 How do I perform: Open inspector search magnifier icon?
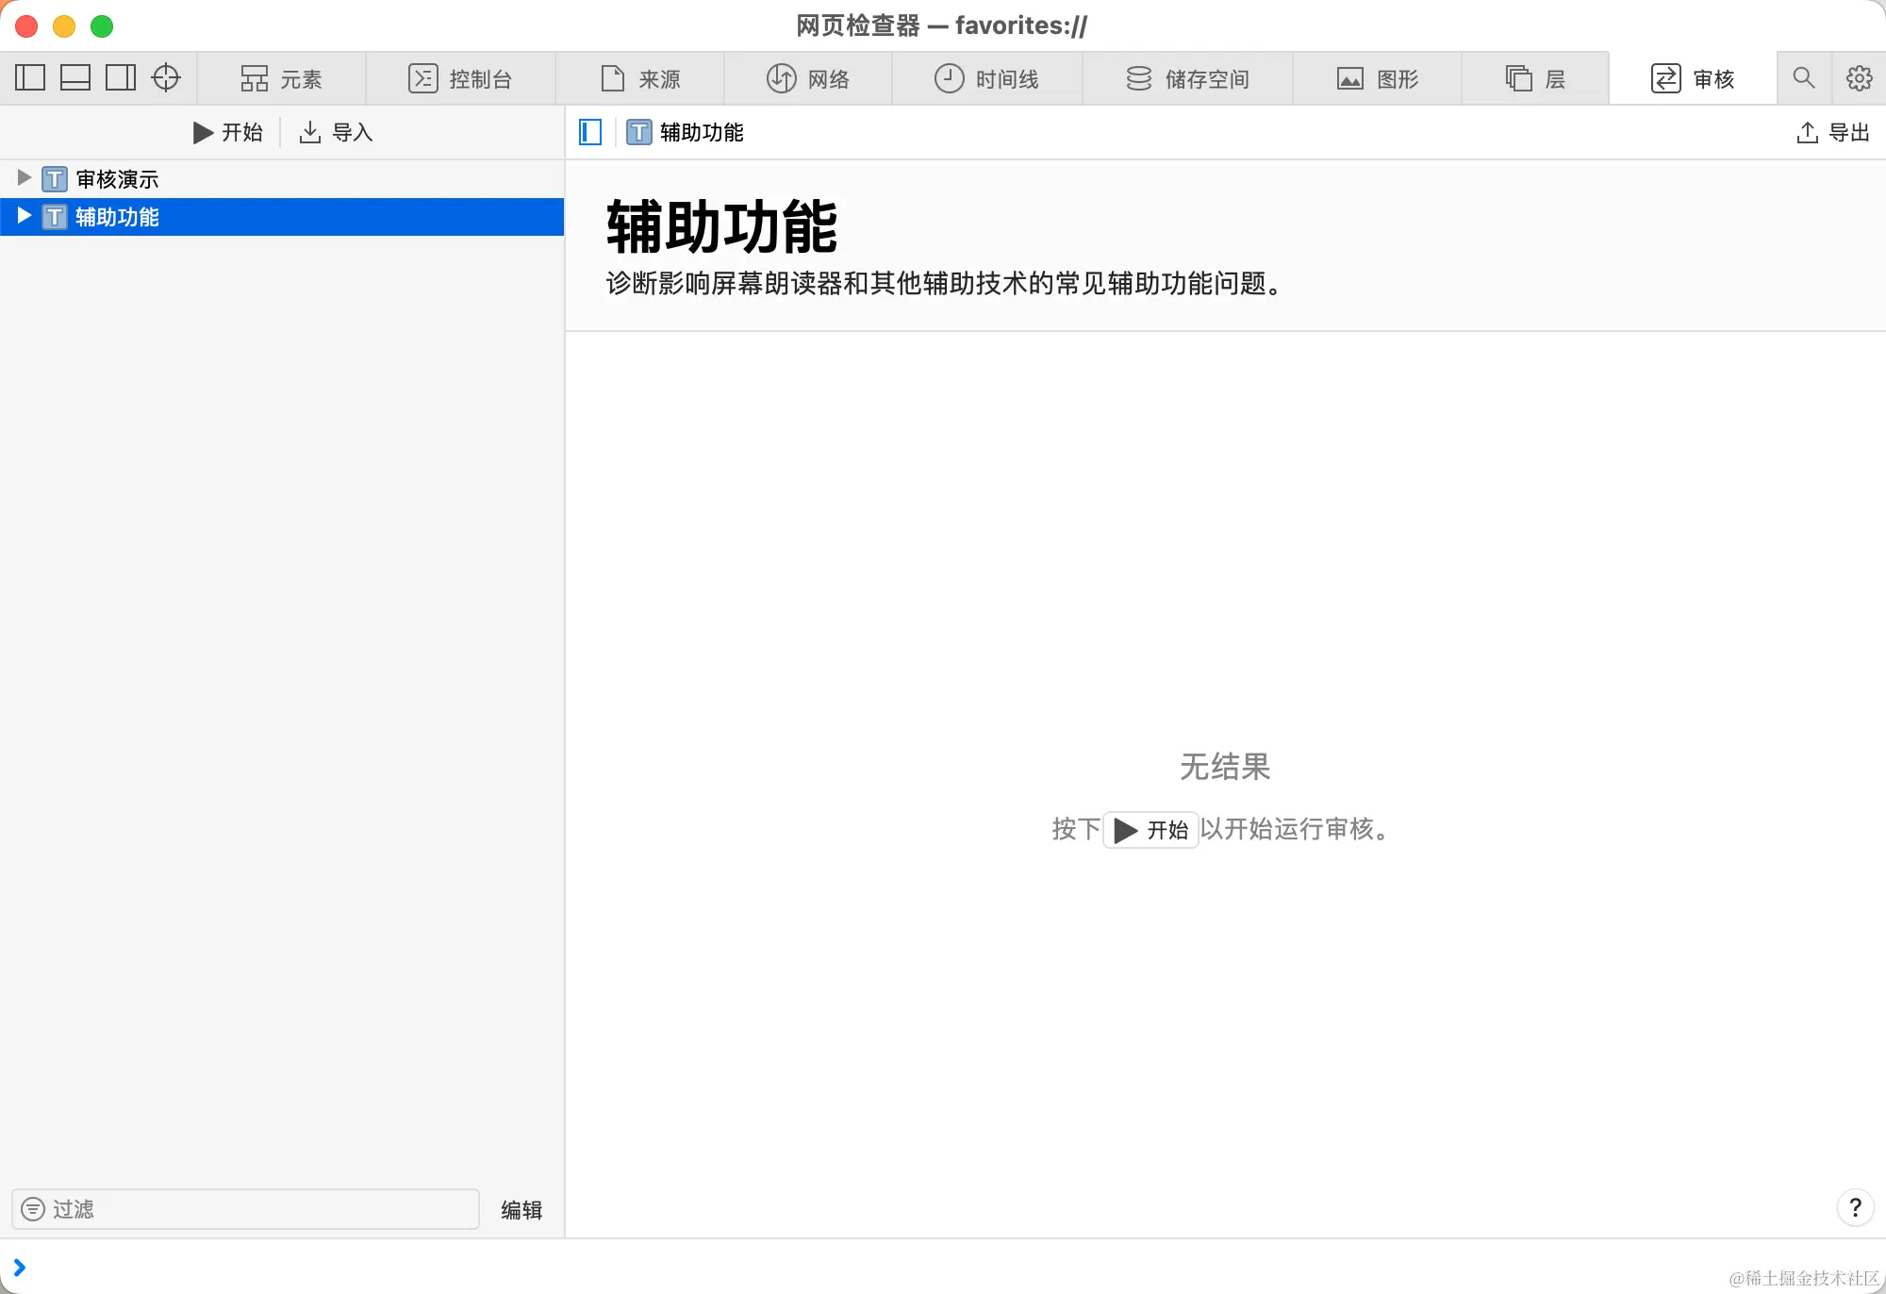click(1803, 78)
